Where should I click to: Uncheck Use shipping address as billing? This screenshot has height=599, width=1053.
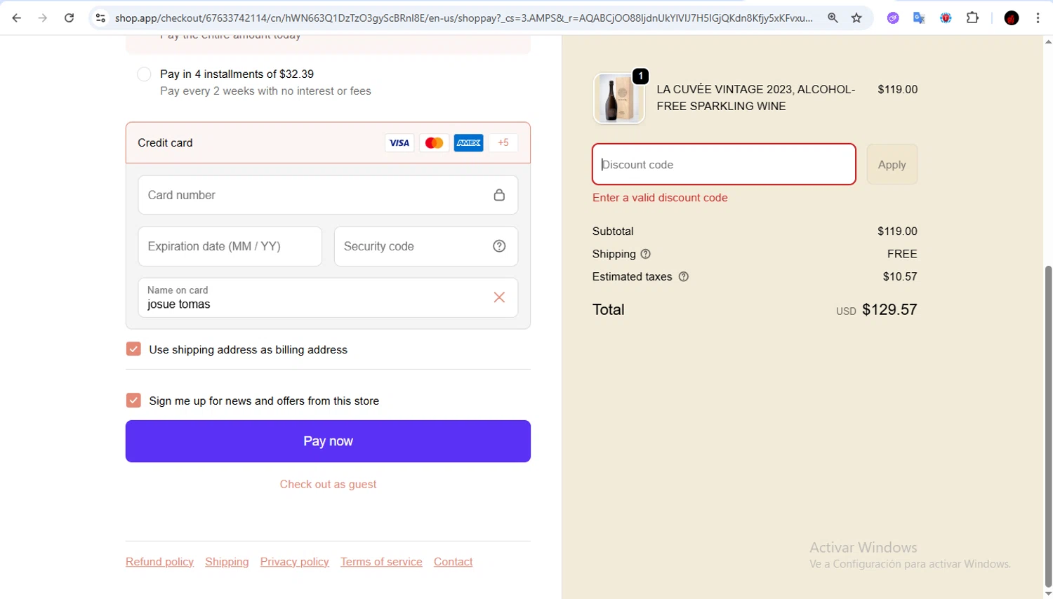point(133,349)
